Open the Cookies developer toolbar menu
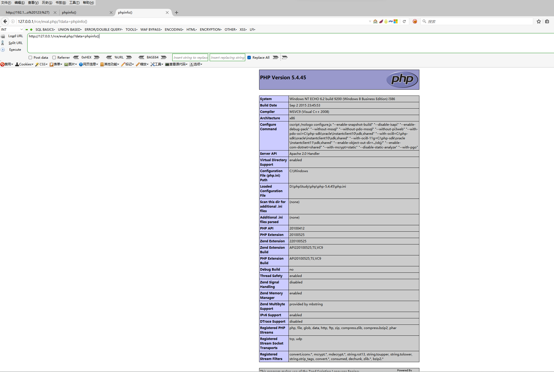 [x=24, y=64]
